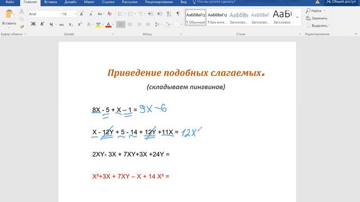Screen dimensions: 360x202
Task: Click the line '2XY- 3X + 7XY+3X +24Y ='
Action: 131,154
